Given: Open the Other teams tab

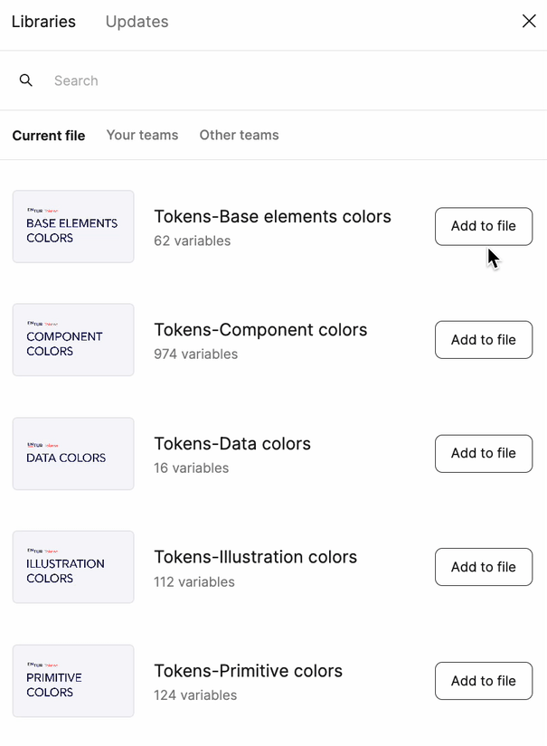Looking at the screenshot, I should coord(239,135).
